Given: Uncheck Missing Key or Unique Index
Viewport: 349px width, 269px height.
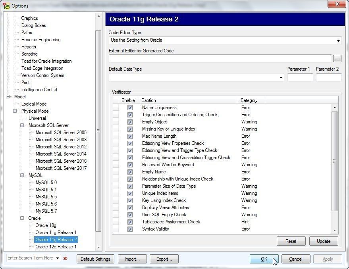Looking at the screenshot, I should [x=130, y=129].
